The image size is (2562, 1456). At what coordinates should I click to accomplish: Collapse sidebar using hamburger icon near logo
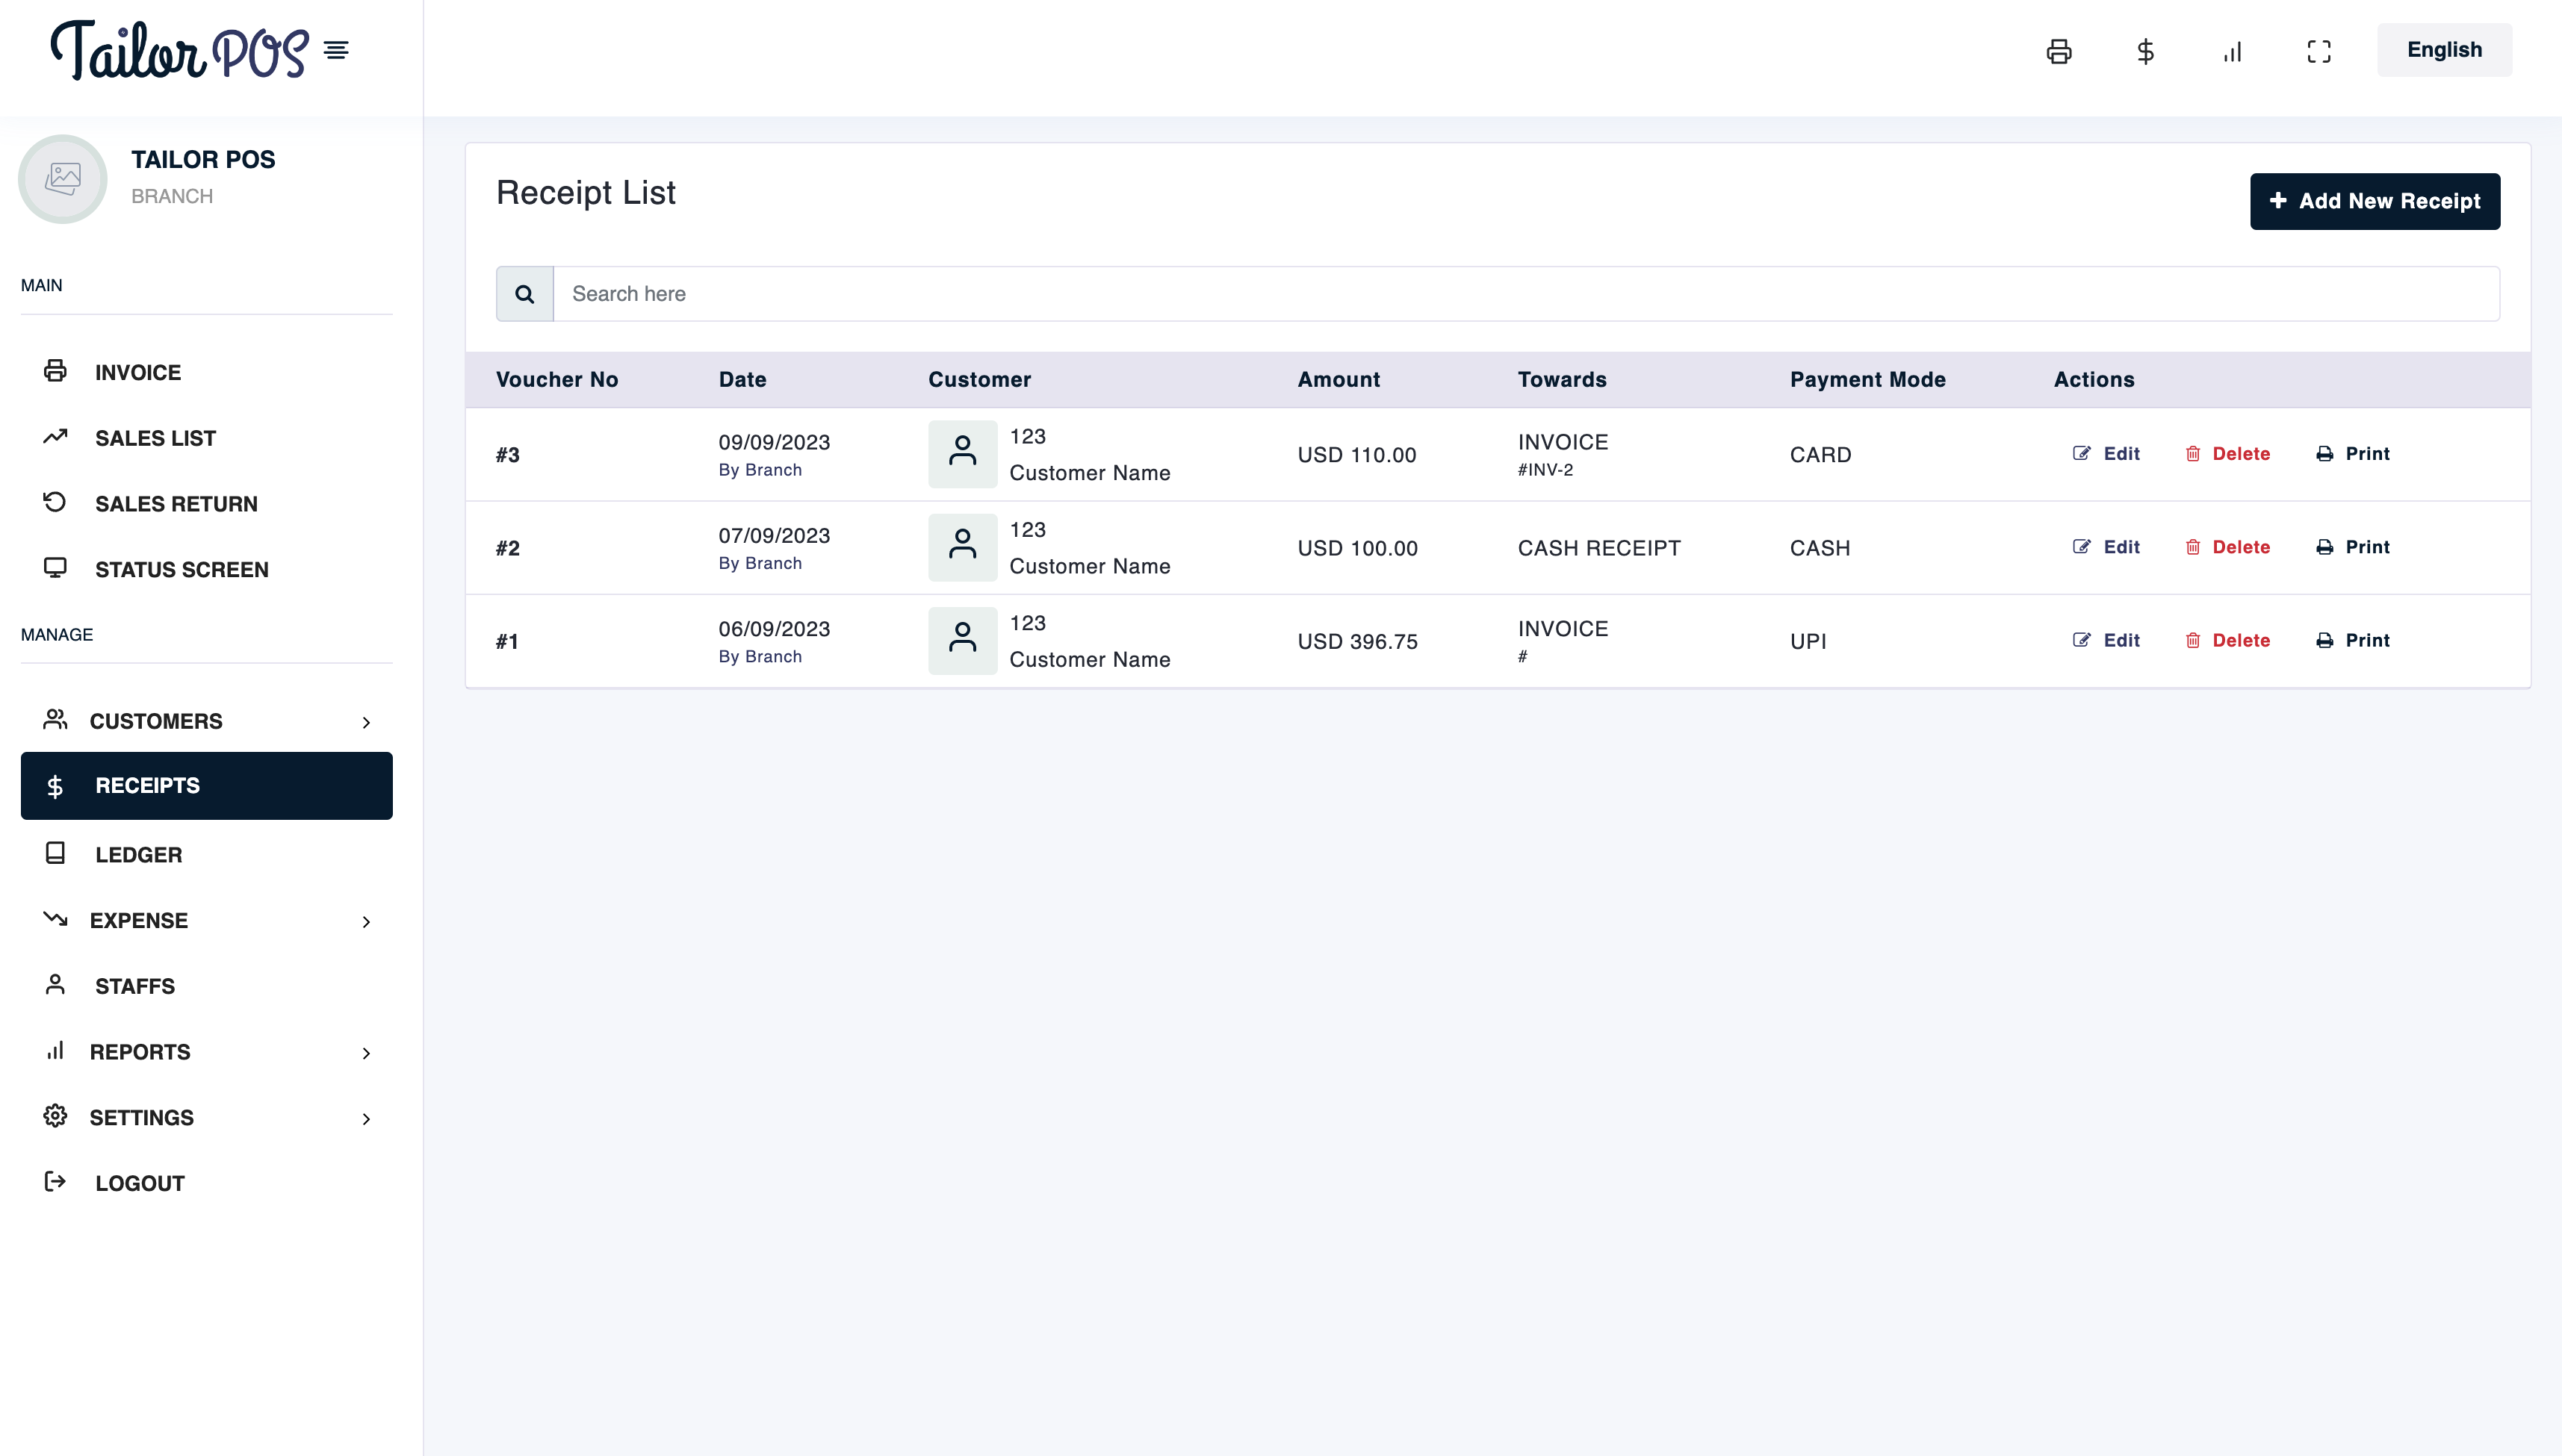coord(336,50)
